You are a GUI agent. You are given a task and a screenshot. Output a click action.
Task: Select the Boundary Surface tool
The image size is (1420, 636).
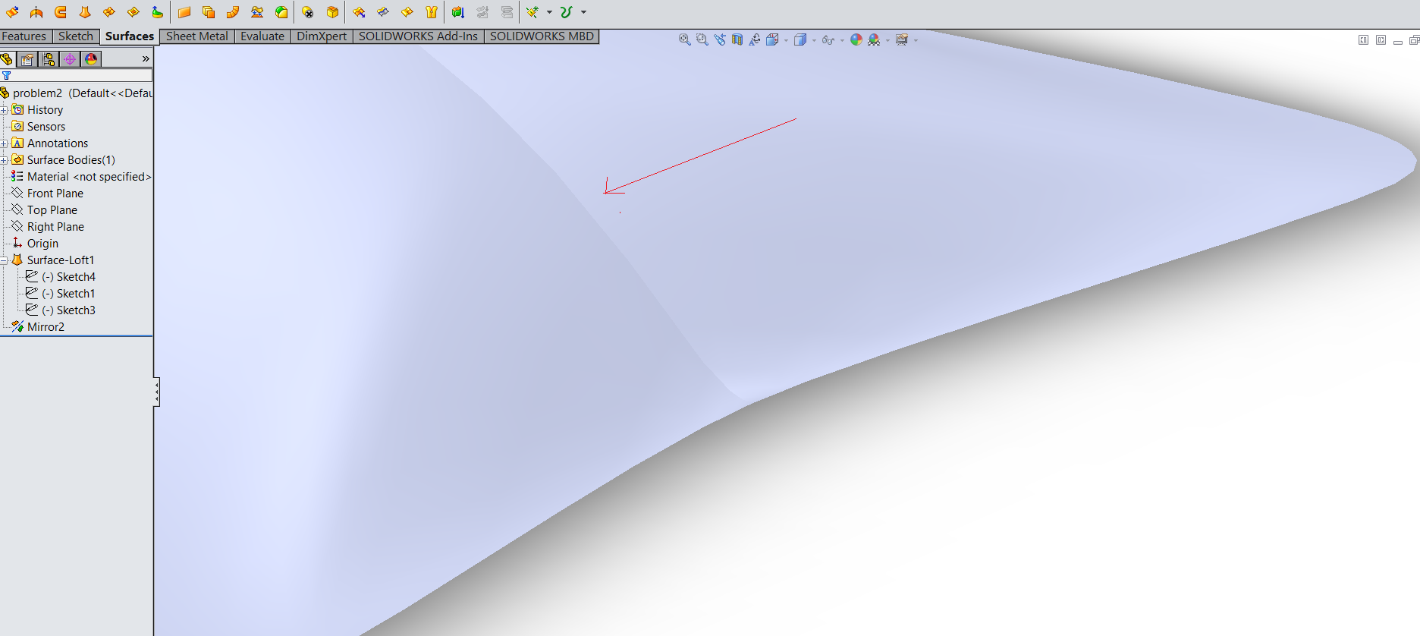click(x=109, y=12)
